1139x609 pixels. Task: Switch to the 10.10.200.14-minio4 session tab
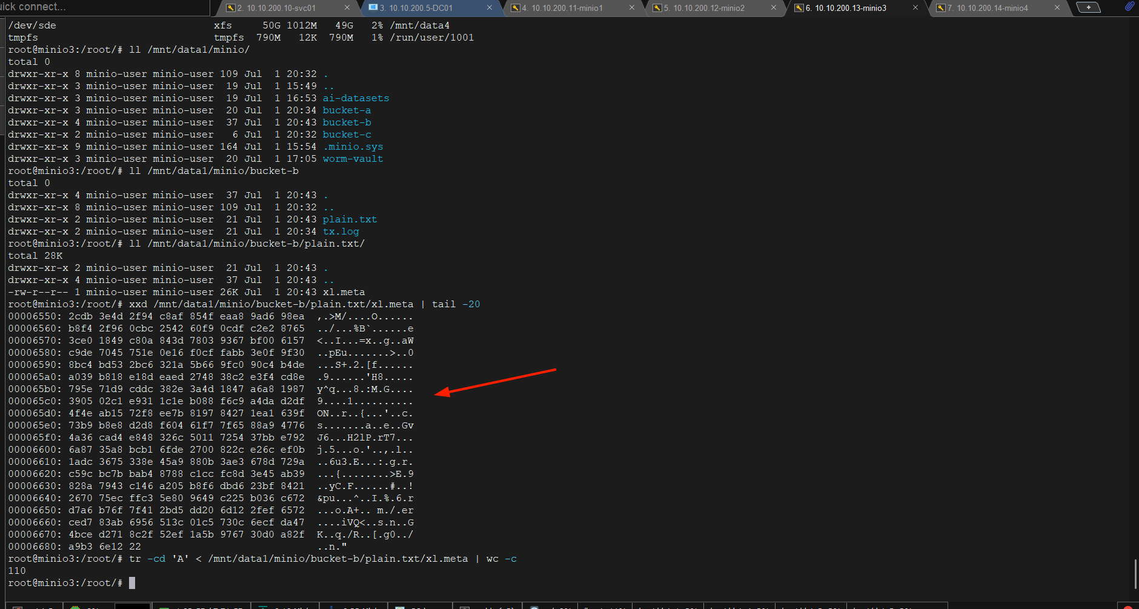point(988,8)
